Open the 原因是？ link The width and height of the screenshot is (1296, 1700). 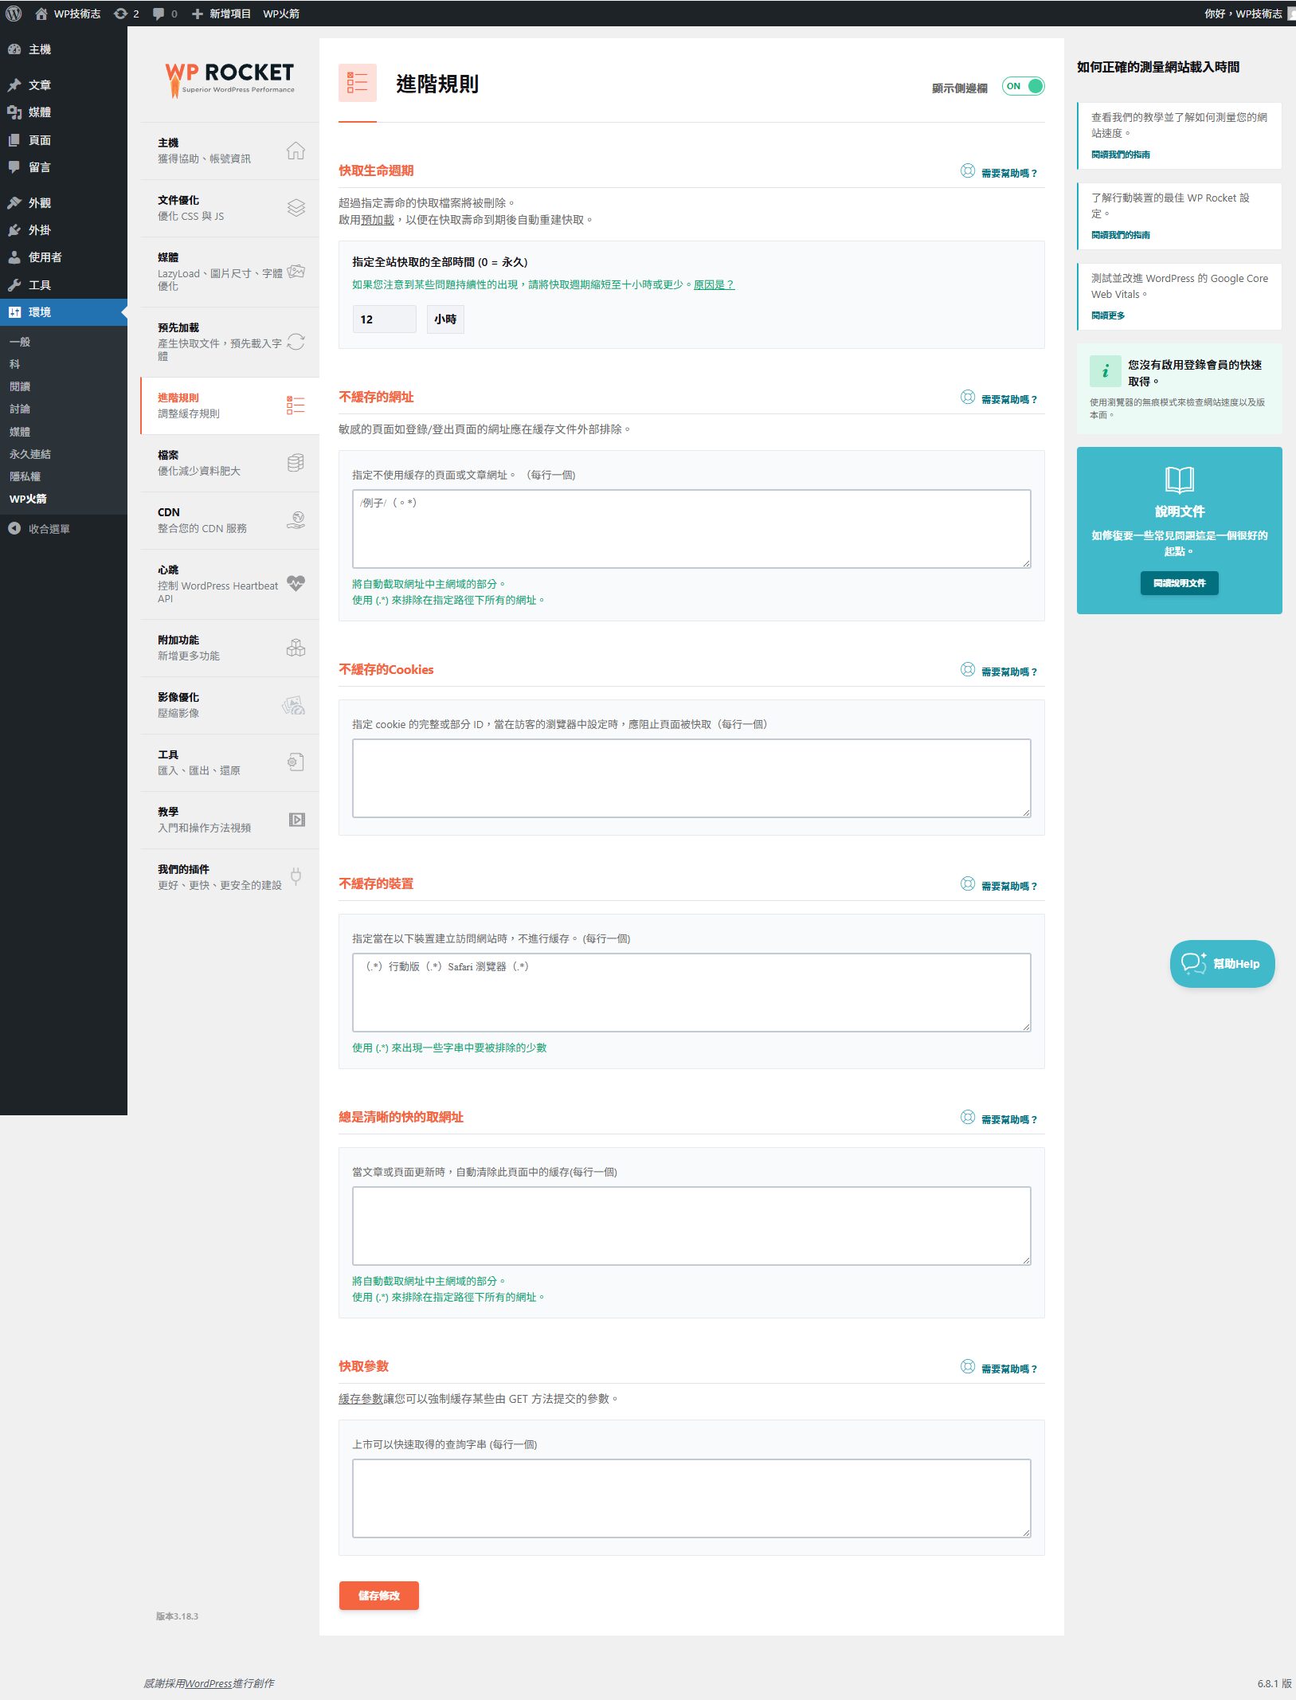(714, 285)
